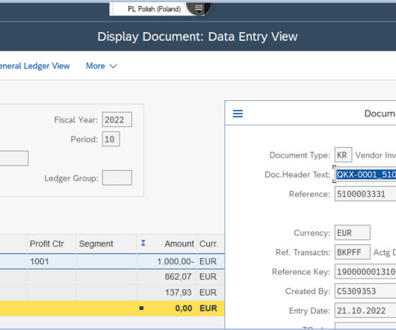
Task: Click the empty field left of Ledger Group
Action: point(14,158)
